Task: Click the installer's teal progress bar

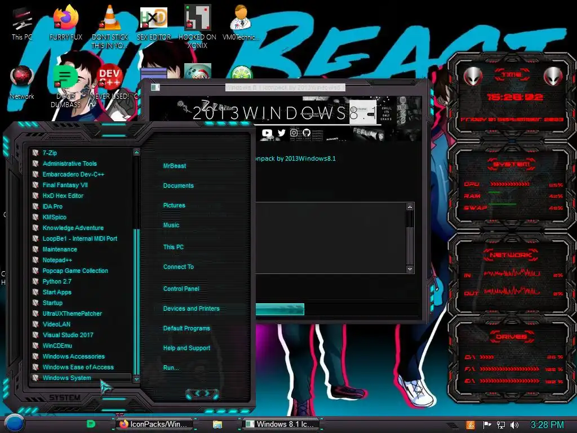Action: (x=279, y=310)
